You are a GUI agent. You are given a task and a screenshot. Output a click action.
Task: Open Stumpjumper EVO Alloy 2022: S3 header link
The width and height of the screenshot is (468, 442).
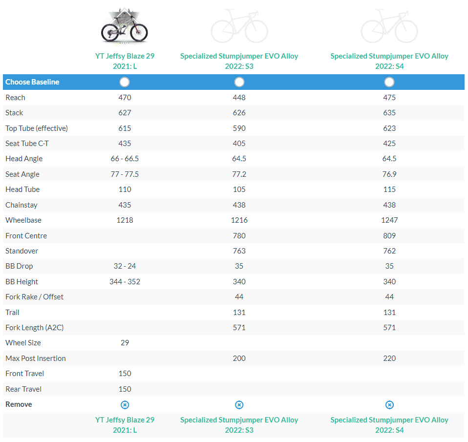[239, 61]
